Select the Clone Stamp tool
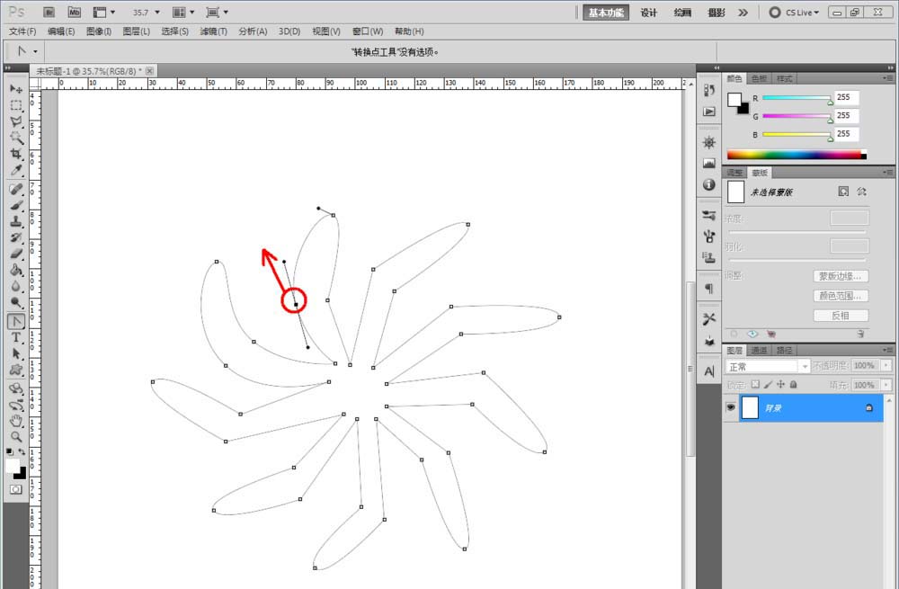The height and width of the screenshot is (589, 899). tap(16, 221)
